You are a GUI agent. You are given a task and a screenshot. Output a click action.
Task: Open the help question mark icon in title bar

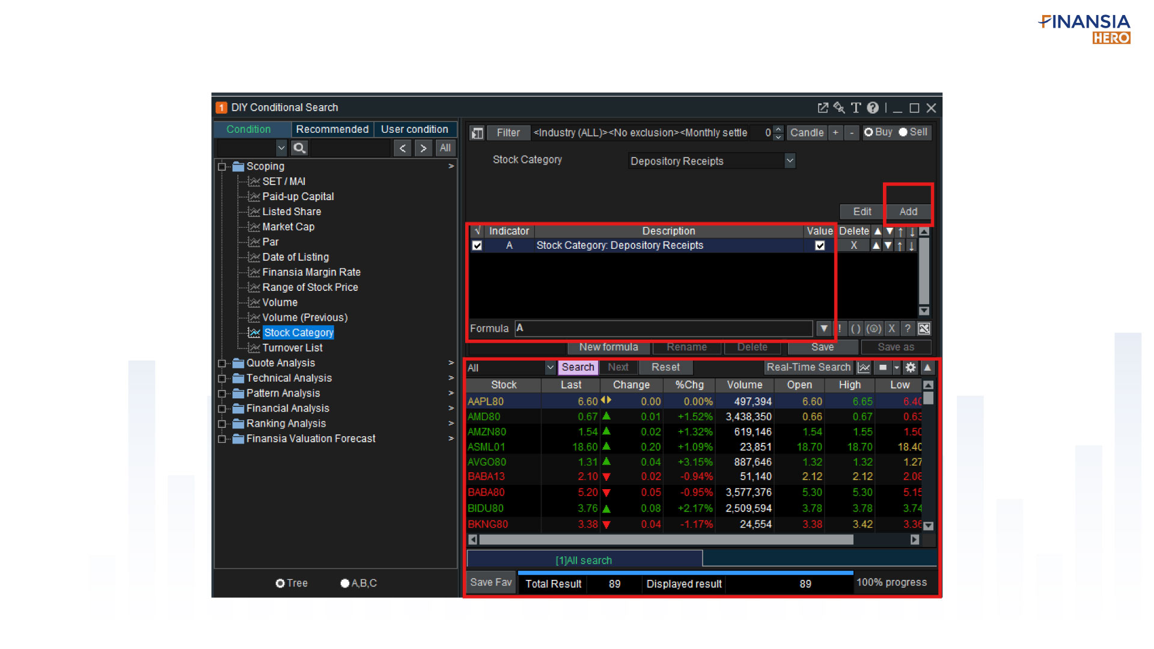click(x=873, y=108)
